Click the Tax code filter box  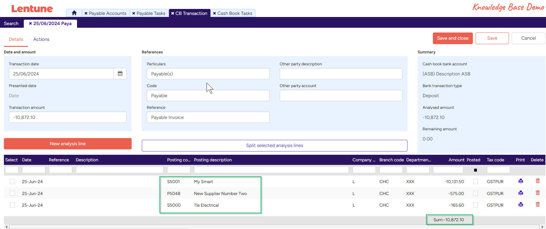pos(499,170)
